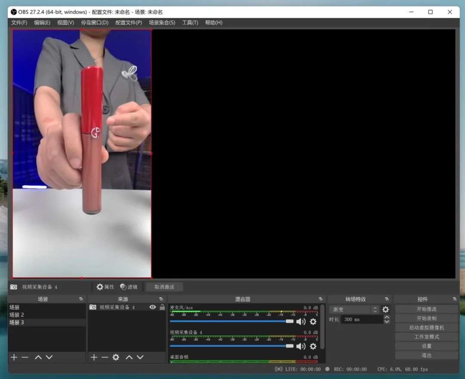Image resolution: width=465 pixels, height=379 pixels.
Task: Move the selected scene up in the list
Action: pos(38,357)
